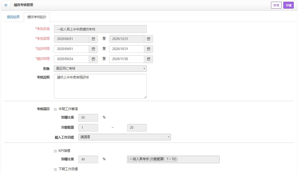Open the 載入工作目標 dropdown
The width and height of the screenshot is (298, 174).
(125, 137)
